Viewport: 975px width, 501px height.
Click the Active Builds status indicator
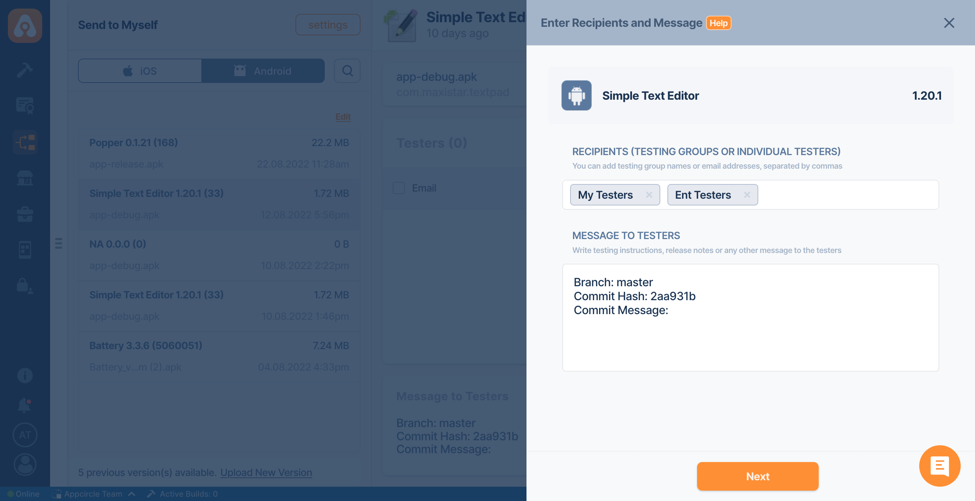(182, 493)
